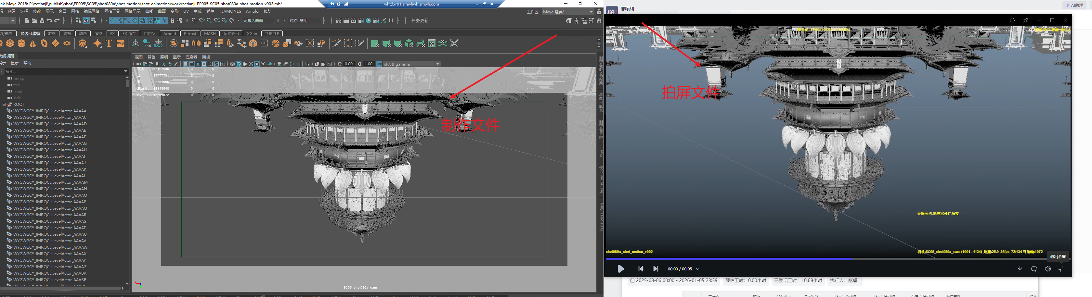This screenshot has width=1092, height=297.
Task: Click the 任务更新 button
Action: coord(420,21)
